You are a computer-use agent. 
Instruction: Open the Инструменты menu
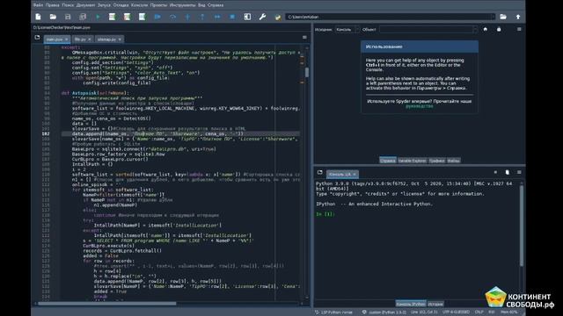183,5
